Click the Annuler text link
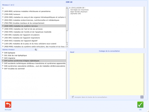 pos(8,110)
